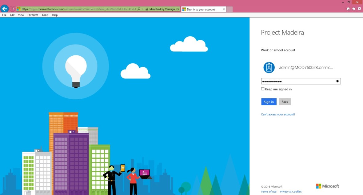The height and width of the screenshot is (195, 363).
Task: Open the browser Tools gear icon
Action: tap(359, 9)
